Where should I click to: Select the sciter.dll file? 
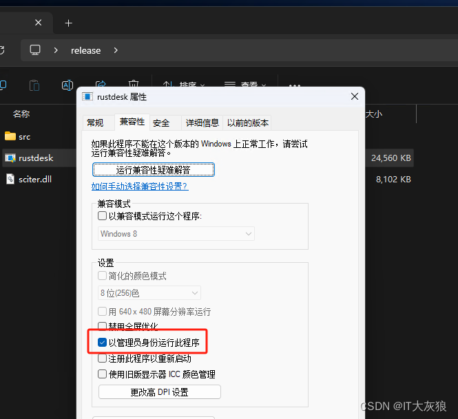(34, 179)
